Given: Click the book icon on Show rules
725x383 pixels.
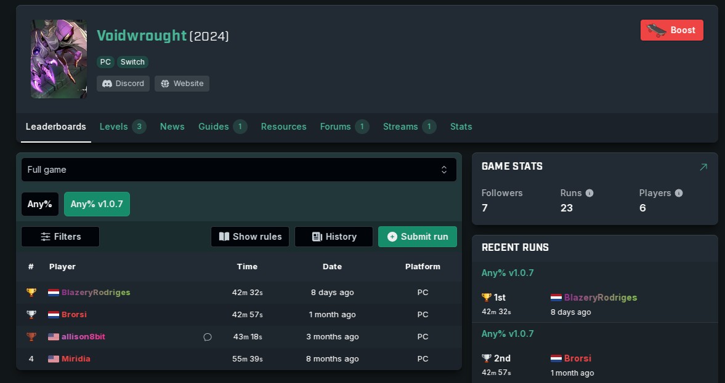Looking at the screenshot, I should click(224, 237).
